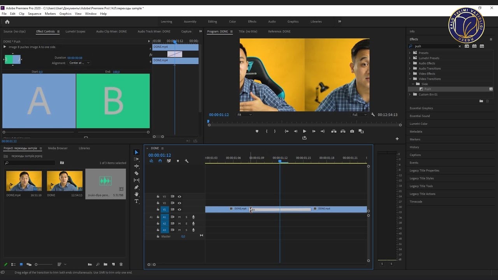
Task: Open the Essential Graphics panel
Action: point(421,108)
